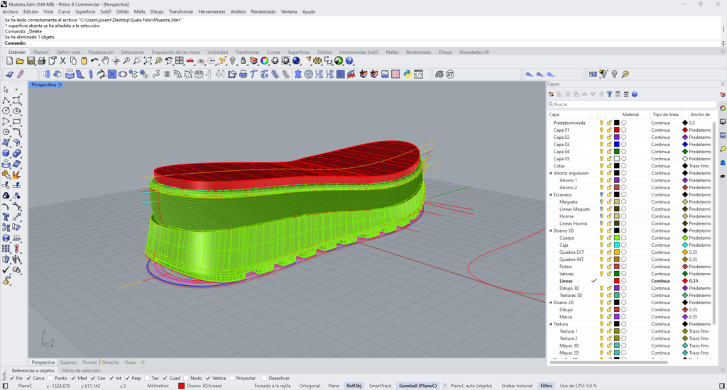Image resolution: width=727 pixels, height=390 pixels.
Task: Toggle the Punto object snap checkbox
Action: point(51,378)
